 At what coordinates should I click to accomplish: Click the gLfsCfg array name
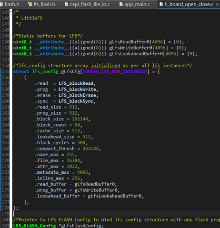[x=70, y=71]
